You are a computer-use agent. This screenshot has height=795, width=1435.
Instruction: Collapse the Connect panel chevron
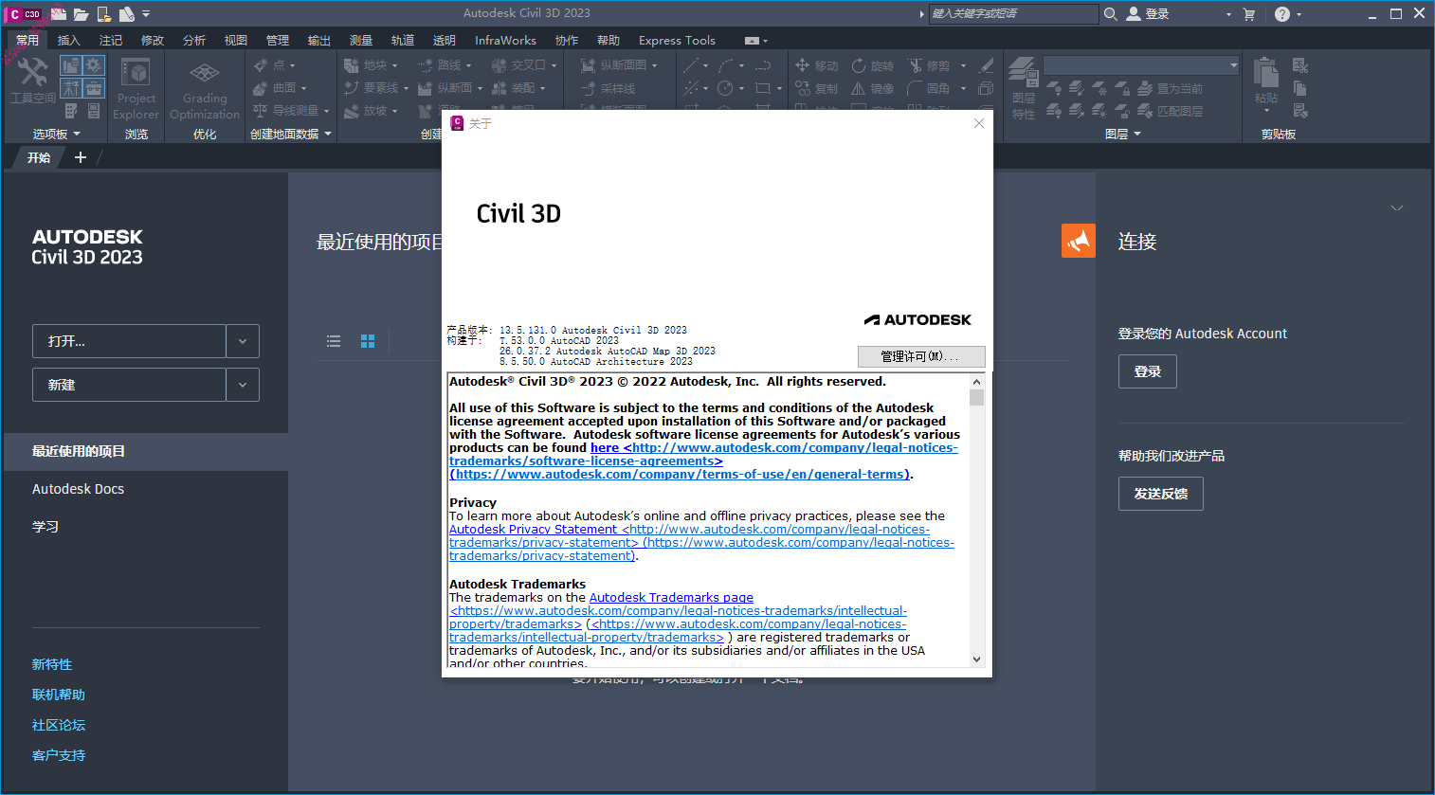[x=1397, y=208]
